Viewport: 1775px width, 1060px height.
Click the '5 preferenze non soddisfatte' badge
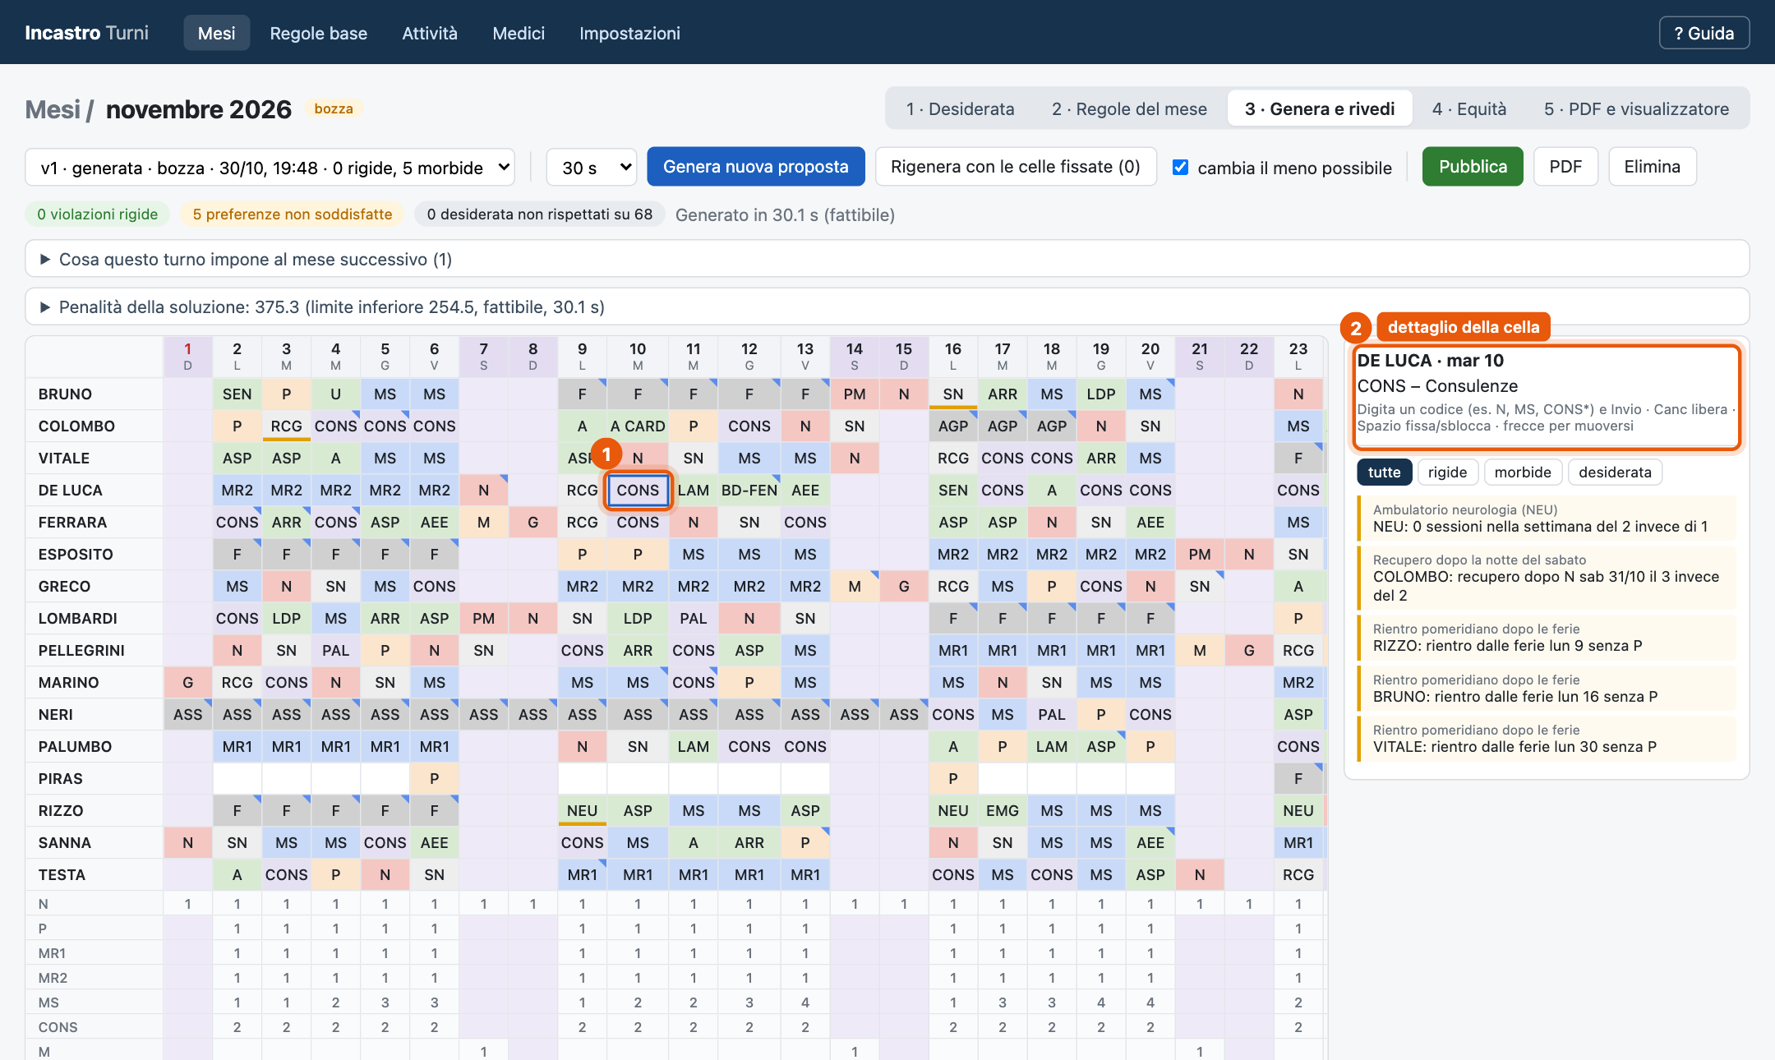[293, 214]
